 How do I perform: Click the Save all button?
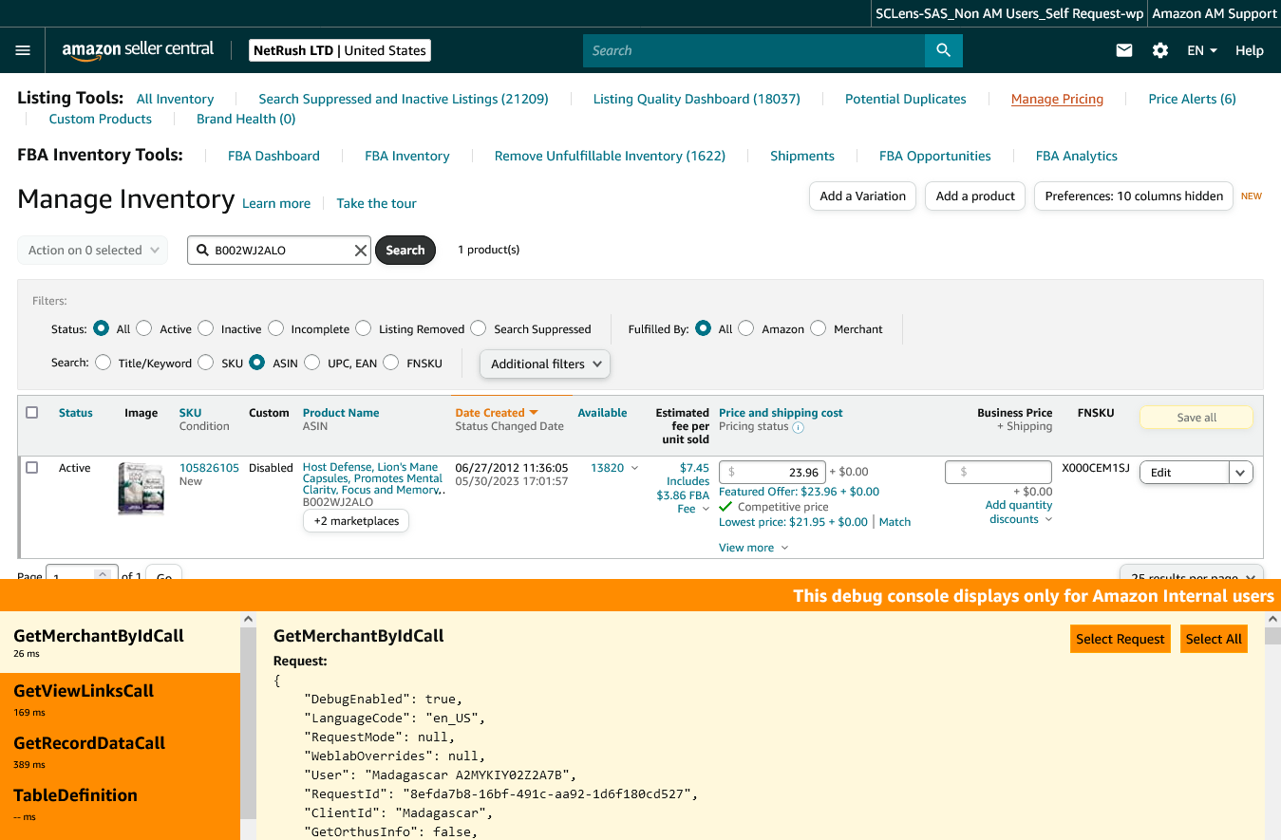pyautogui.click(x=1196, y=418)
